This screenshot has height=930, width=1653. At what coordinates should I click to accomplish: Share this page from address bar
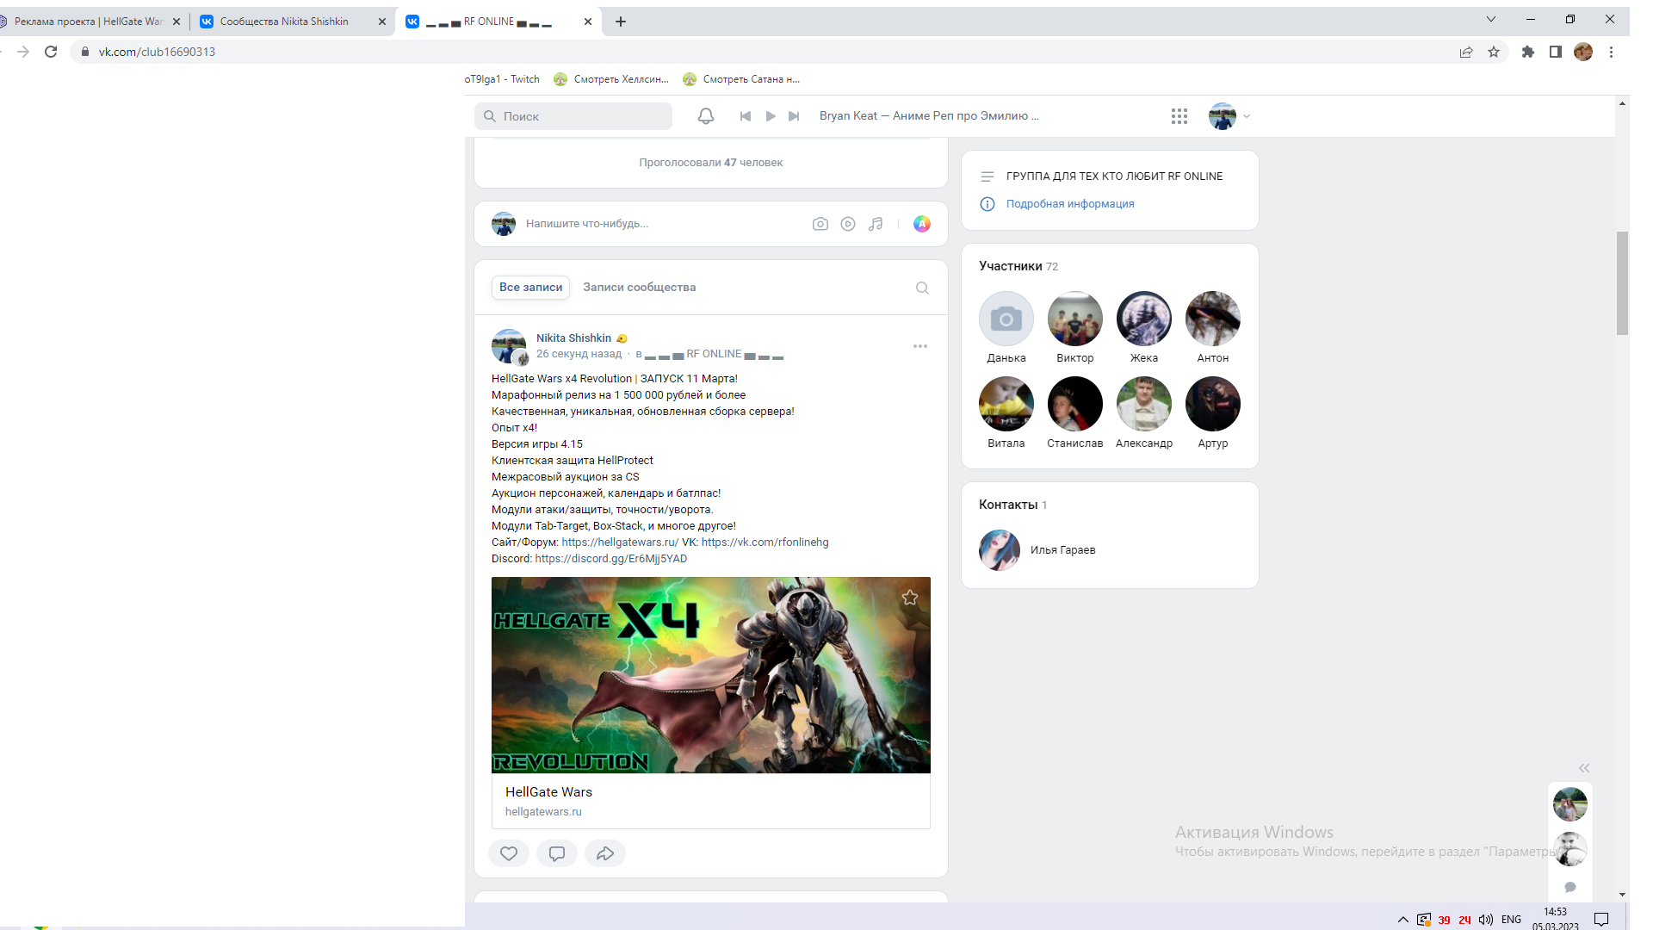tap(1466, 52)
